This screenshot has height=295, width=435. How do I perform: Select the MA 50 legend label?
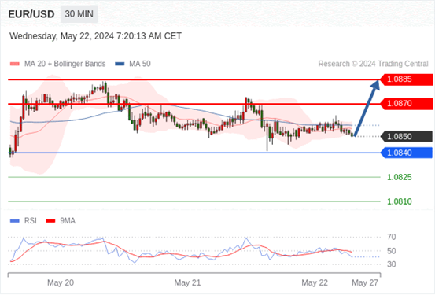[140, 64]
